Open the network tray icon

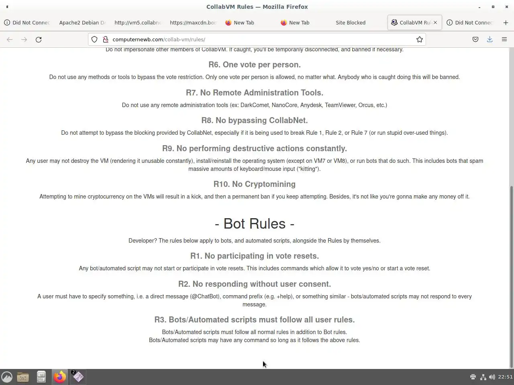pos(483,377)
